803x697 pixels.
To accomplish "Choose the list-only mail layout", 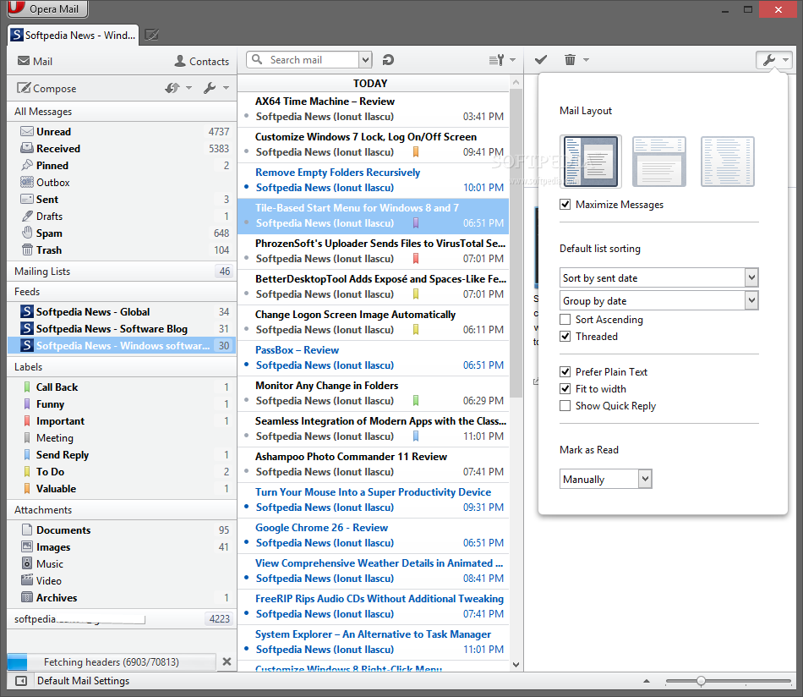I will pyautogui.click(x=727, y=161).
